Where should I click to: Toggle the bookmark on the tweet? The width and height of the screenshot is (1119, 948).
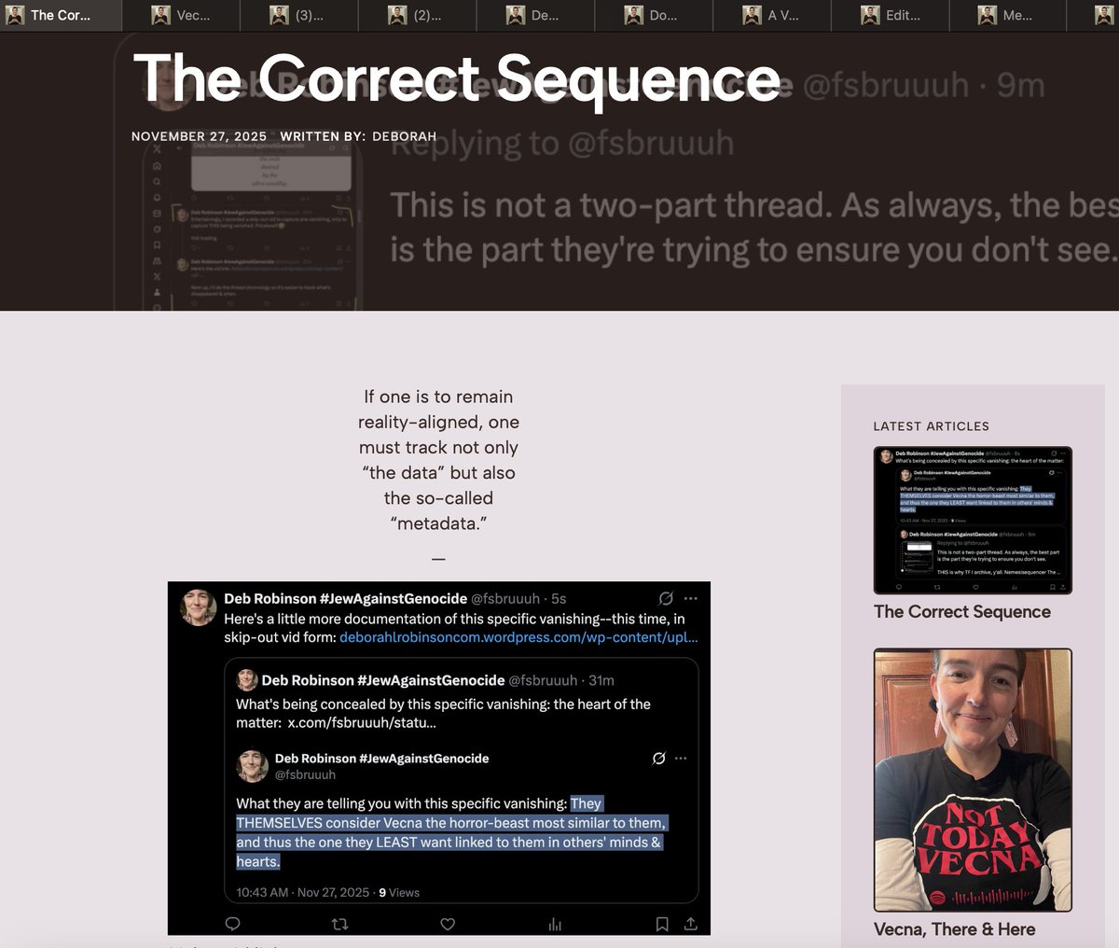(662, 924)
